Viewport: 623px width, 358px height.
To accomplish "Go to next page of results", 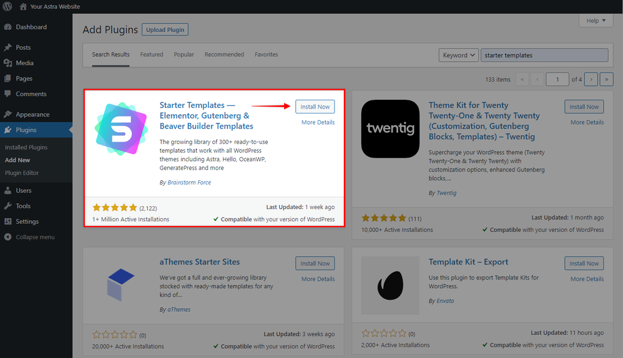I will click(x=592, y=79).
